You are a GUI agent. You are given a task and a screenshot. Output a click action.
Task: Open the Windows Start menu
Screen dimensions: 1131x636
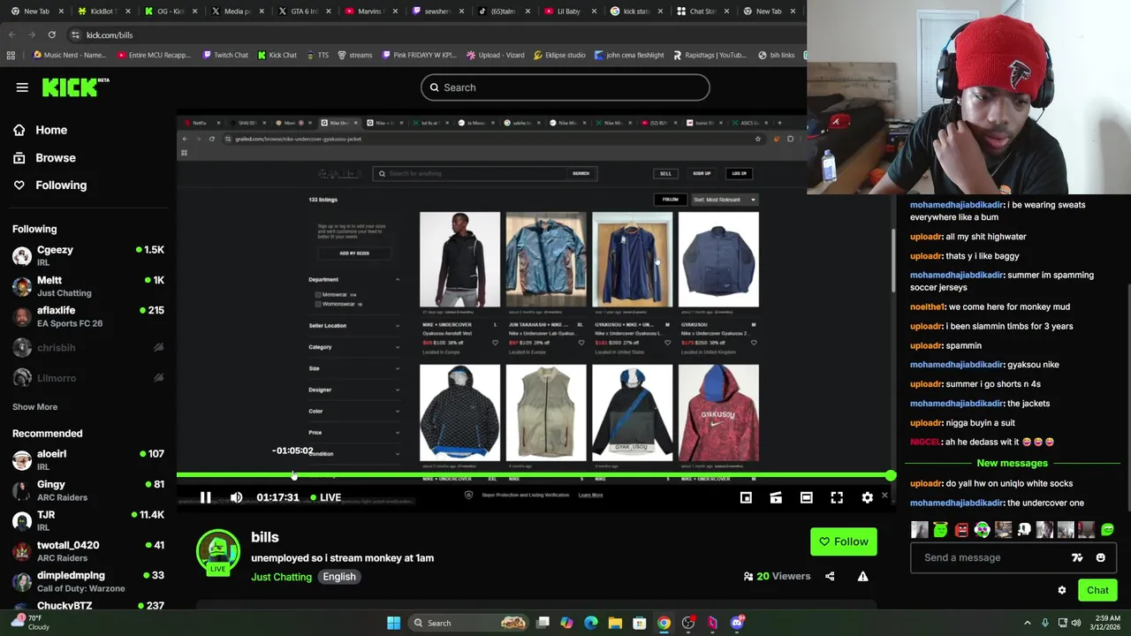(x=393, y=623)
